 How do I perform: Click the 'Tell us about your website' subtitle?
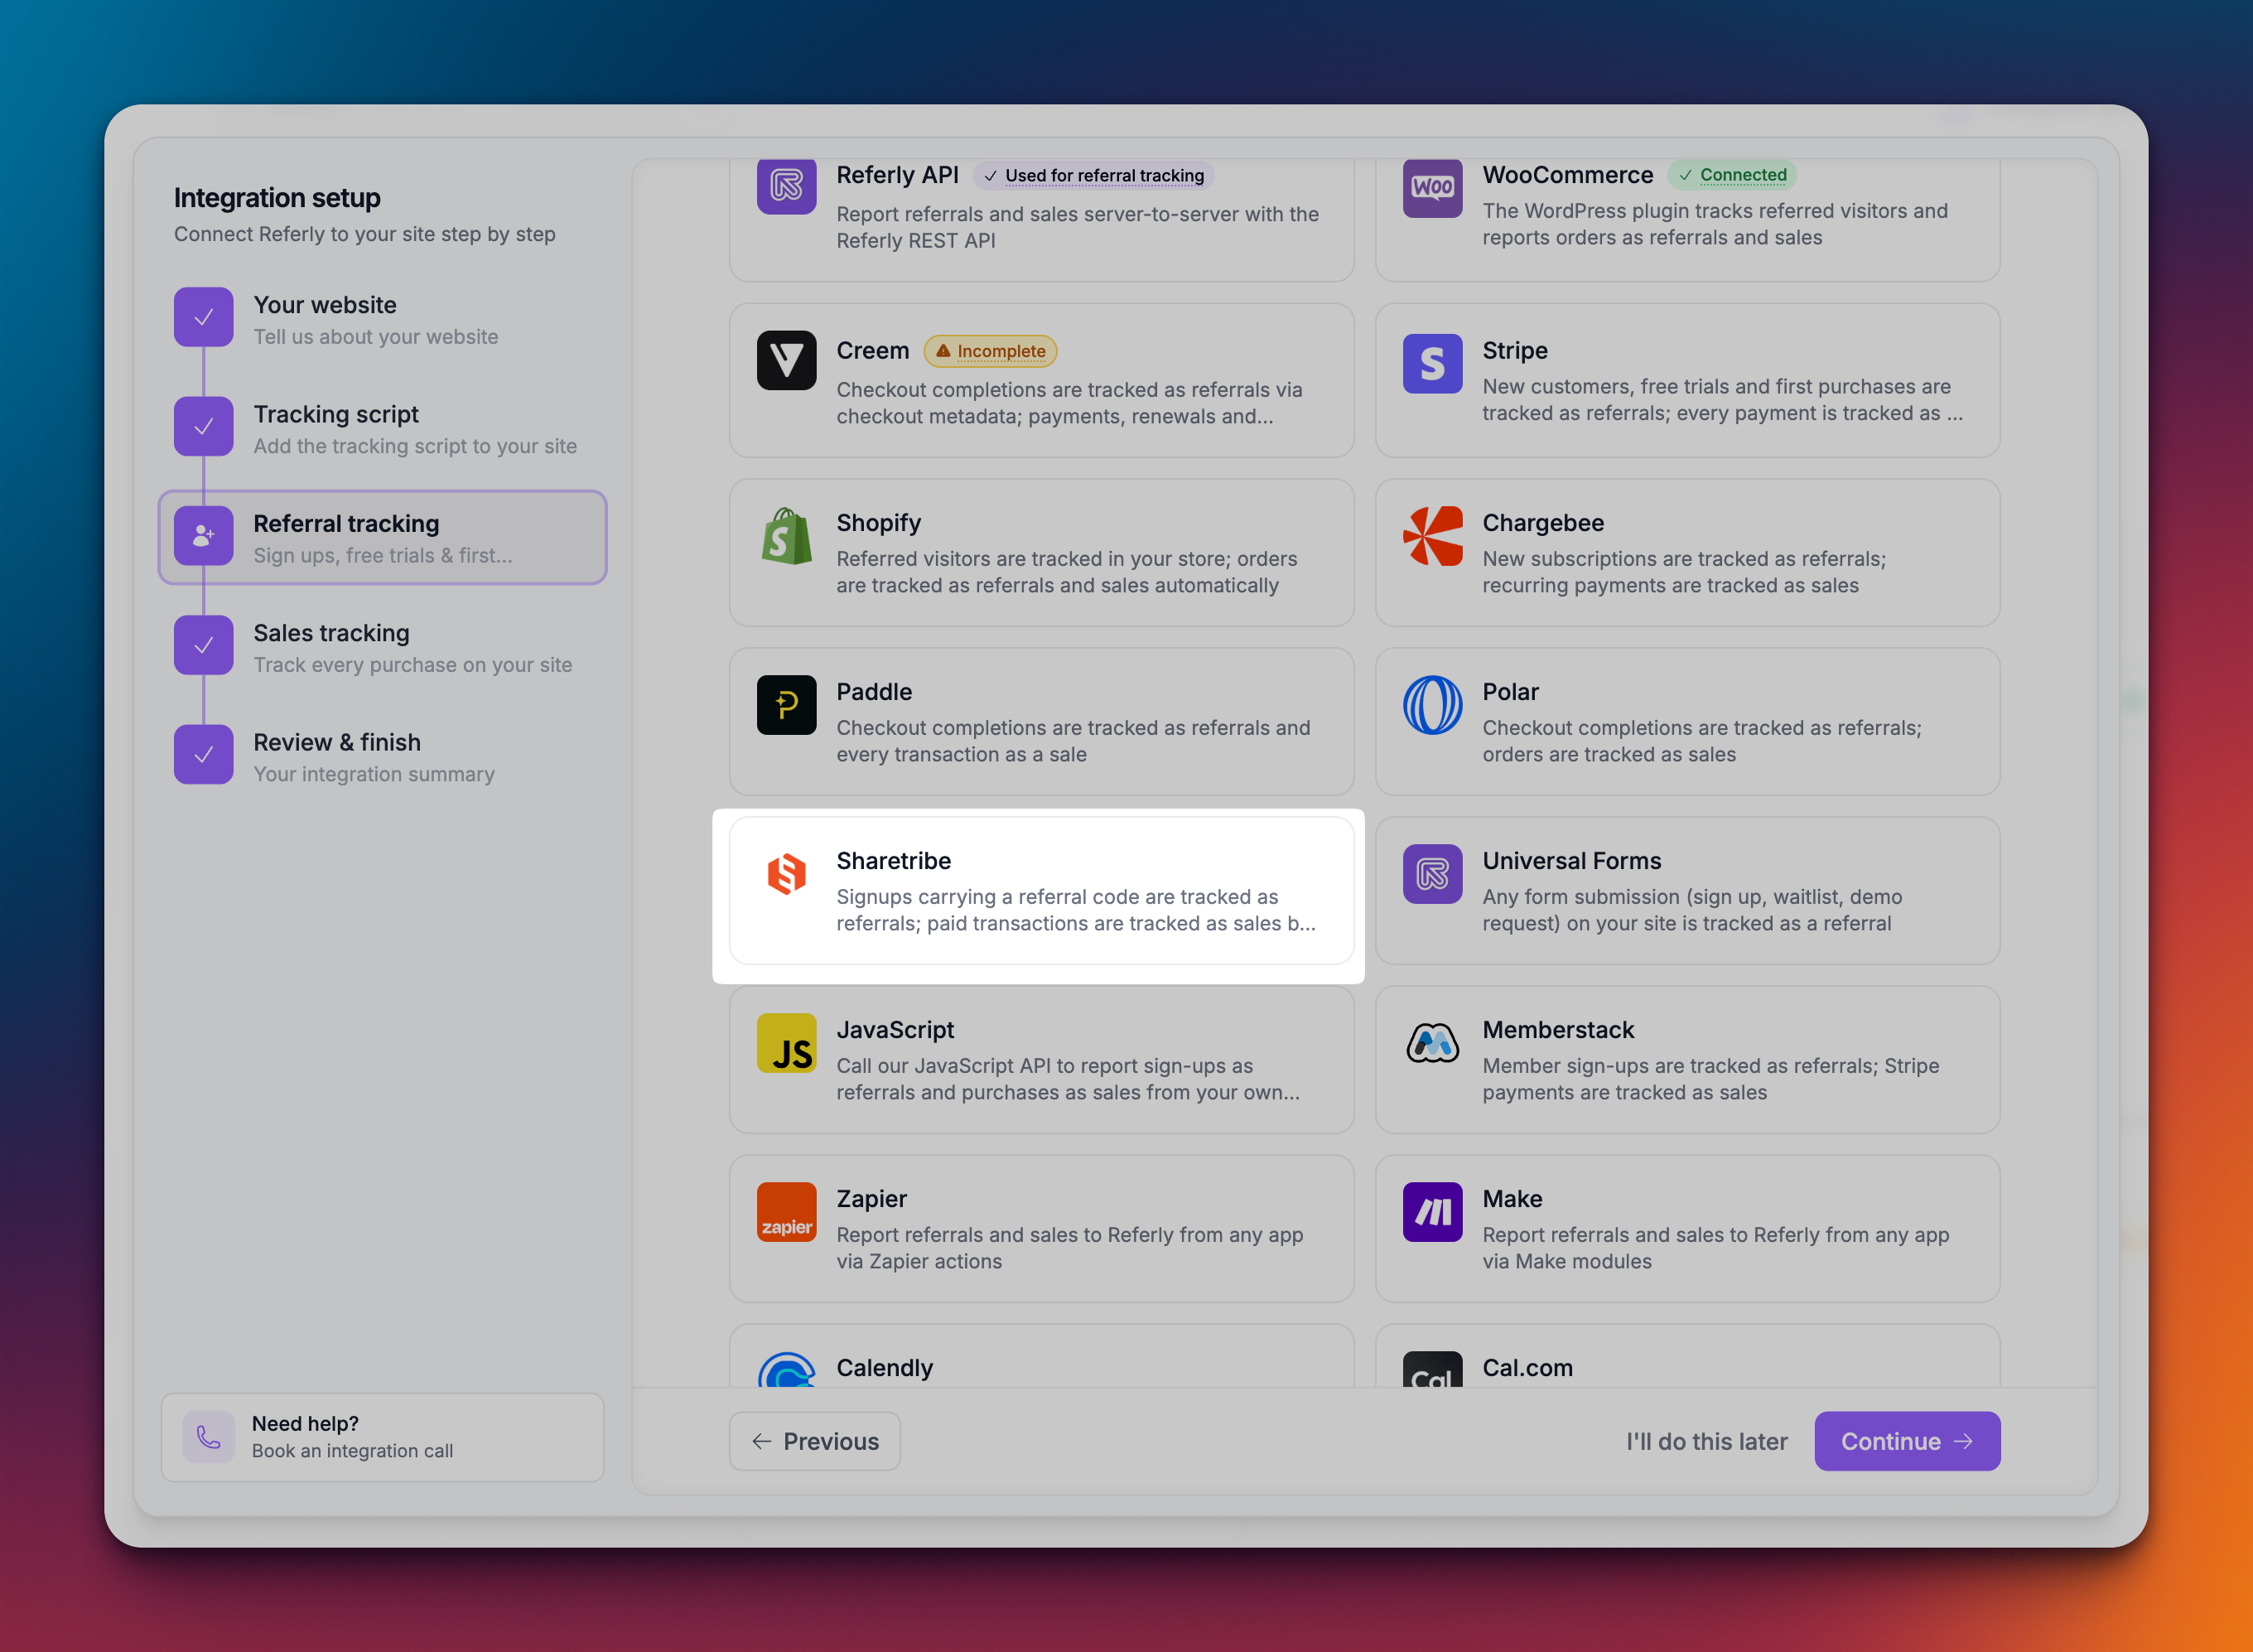point(375,337)
